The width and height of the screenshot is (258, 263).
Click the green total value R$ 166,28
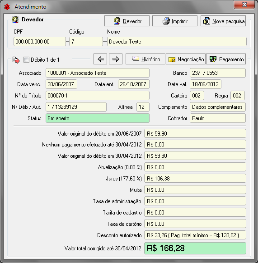point(195,248)
